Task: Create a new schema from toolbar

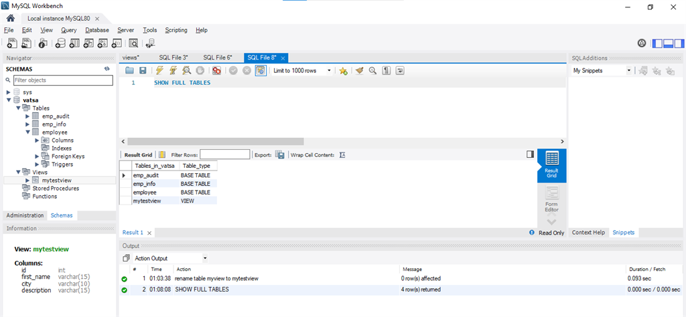Action: tap(60, 43)
